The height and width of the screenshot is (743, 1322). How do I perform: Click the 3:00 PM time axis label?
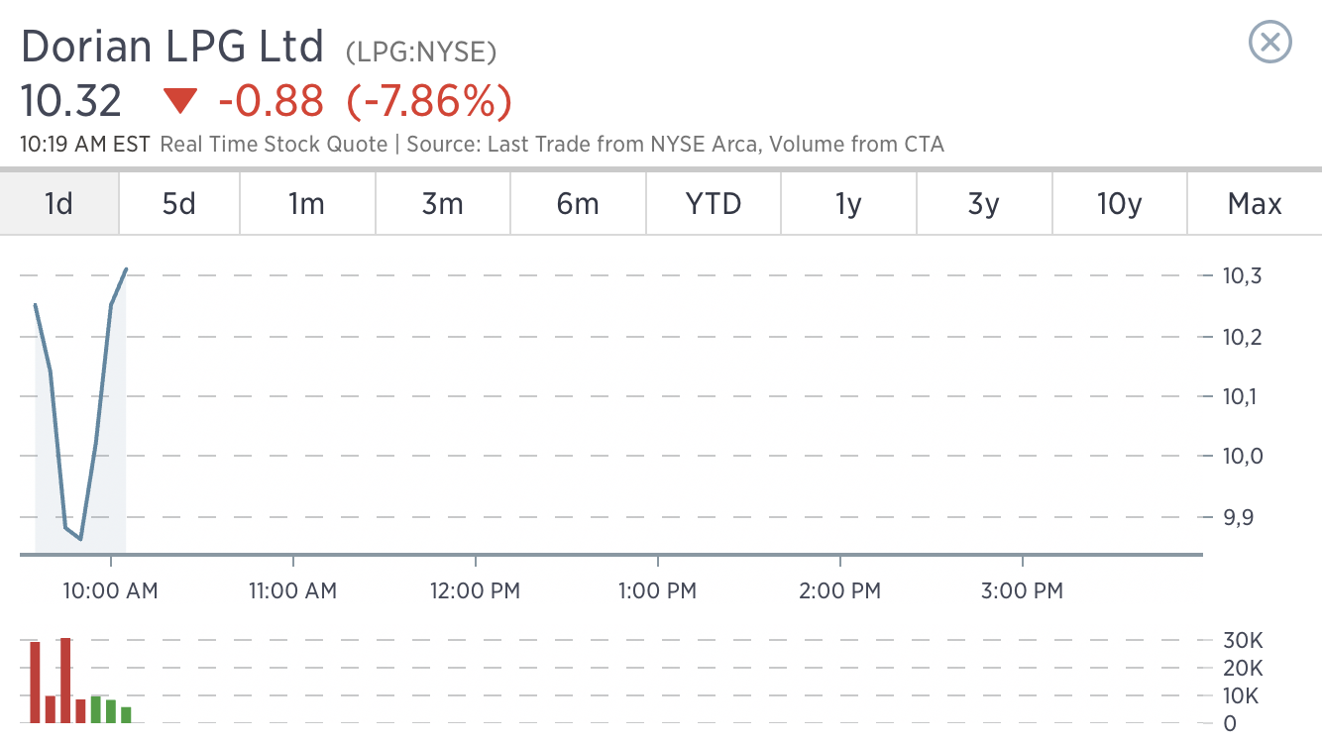[x=1022, y=591]
